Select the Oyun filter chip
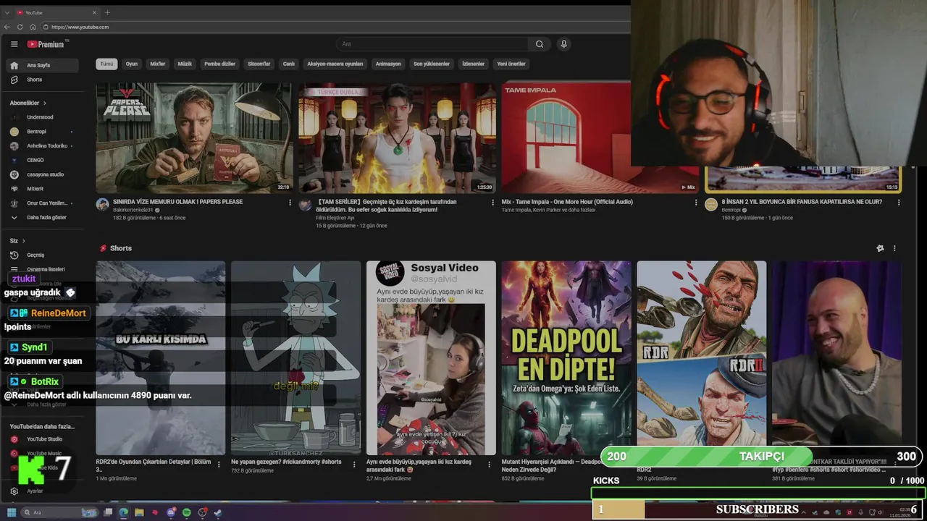 pos(131,64)
